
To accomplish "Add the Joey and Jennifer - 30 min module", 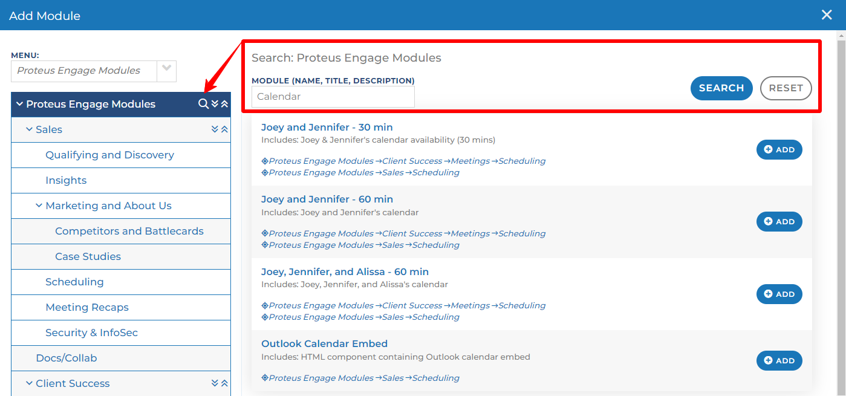I will 779,149.
